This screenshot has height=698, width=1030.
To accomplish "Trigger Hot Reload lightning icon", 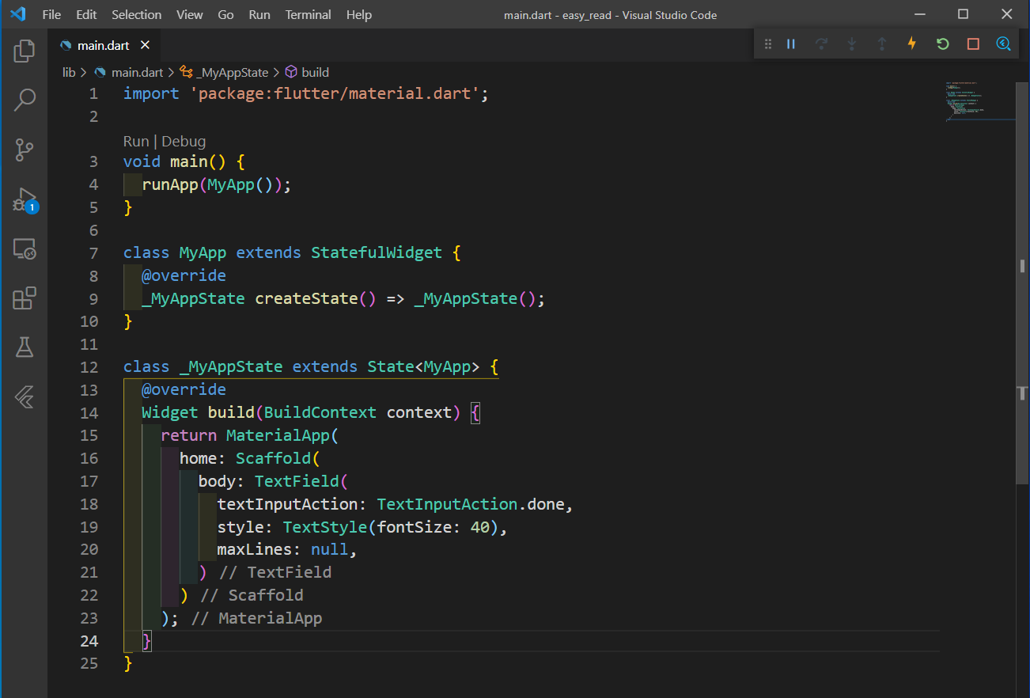I will (912, 44).
